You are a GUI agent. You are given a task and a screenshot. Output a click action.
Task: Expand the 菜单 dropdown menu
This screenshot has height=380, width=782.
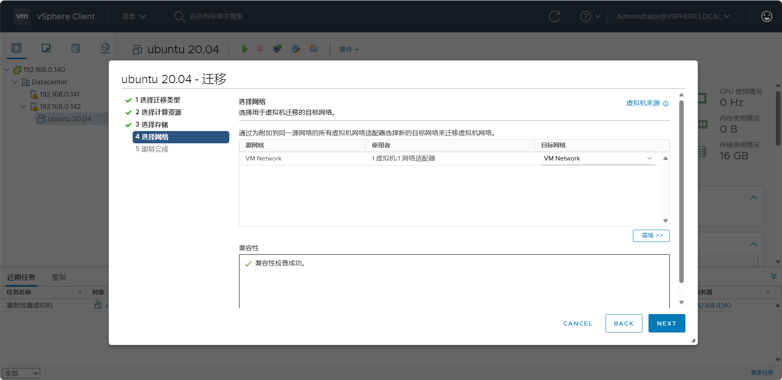pyautogui.click(x=133, y=16)
